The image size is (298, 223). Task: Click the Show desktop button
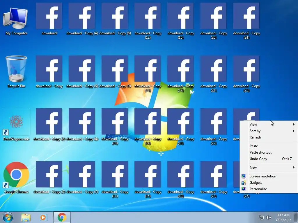point(296,217)
